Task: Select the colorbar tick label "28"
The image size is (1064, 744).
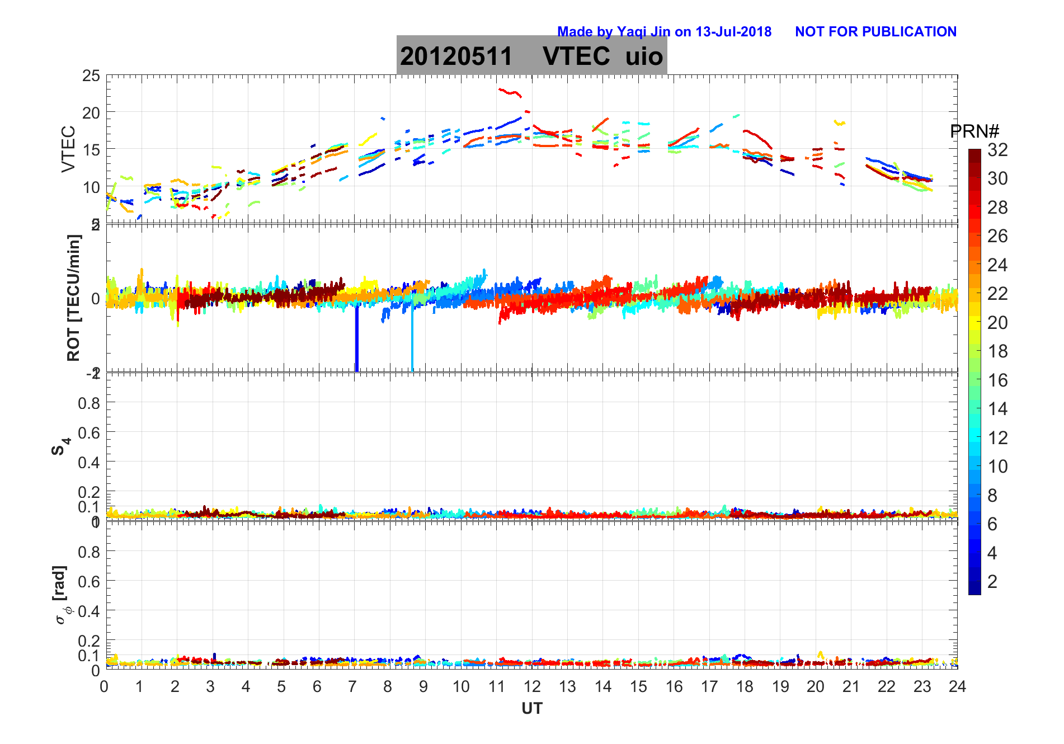Action: (x=997, y=207)
